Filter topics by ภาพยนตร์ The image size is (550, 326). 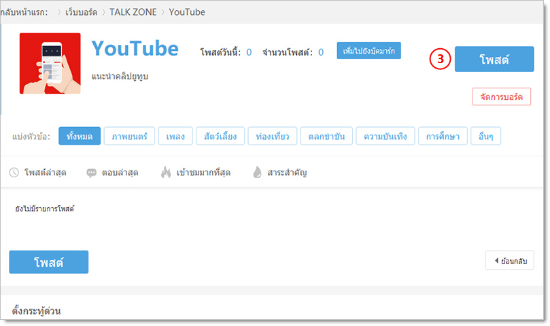(x=129, y=136)
